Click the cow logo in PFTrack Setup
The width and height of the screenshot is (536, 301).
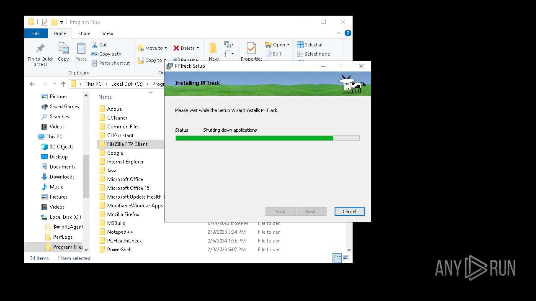(x=352, y=83)
